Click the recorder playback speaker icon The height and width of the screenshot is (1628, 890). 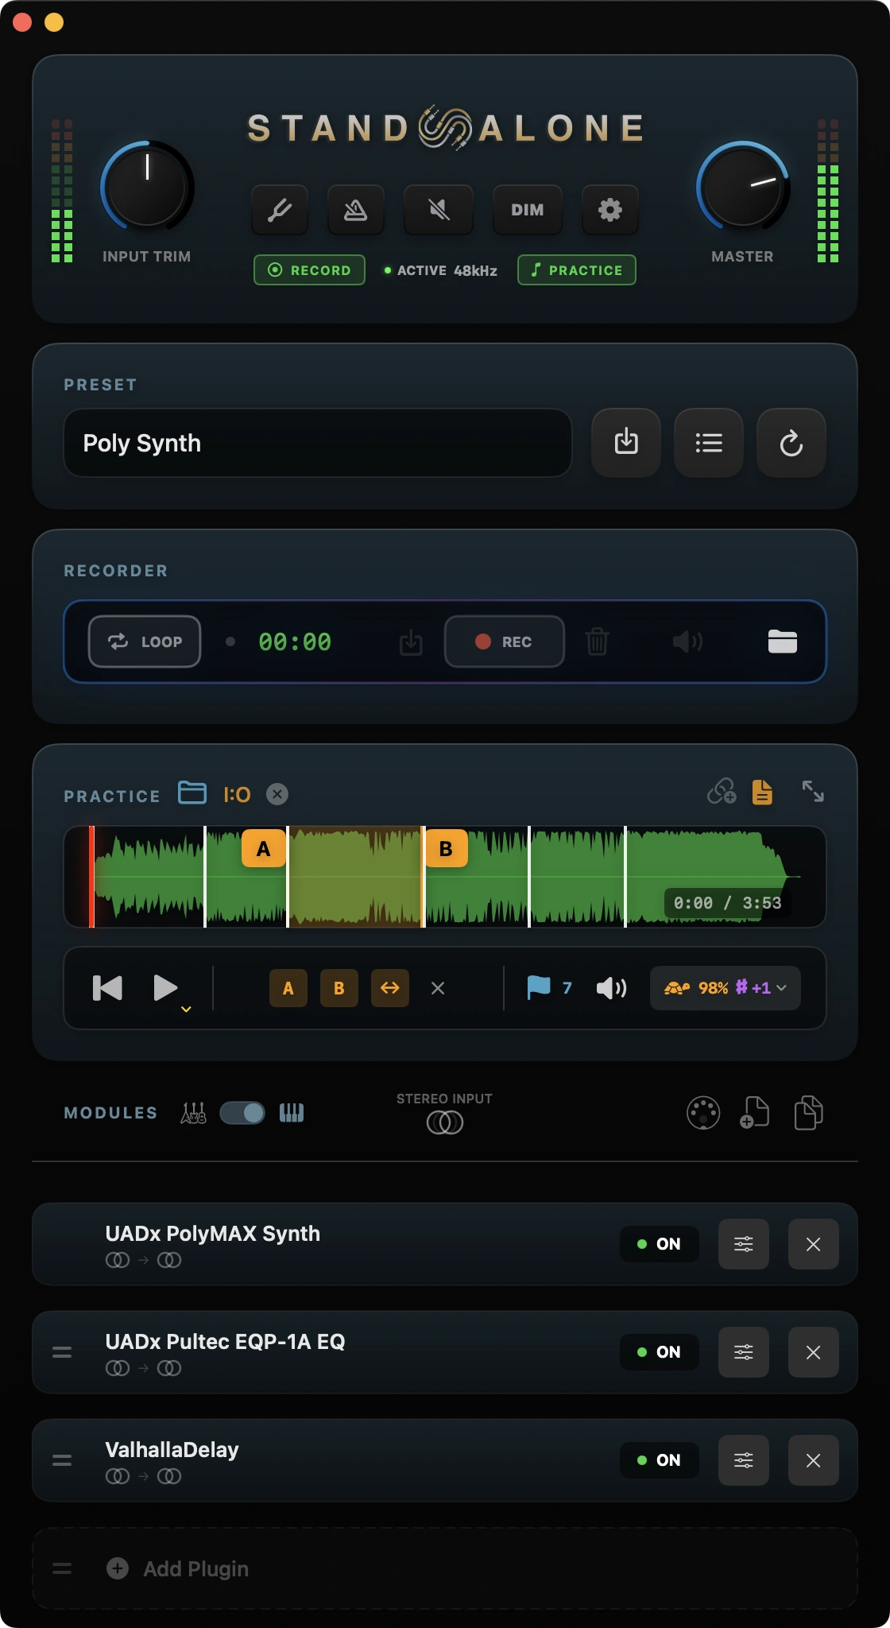[x=688, y=642]
